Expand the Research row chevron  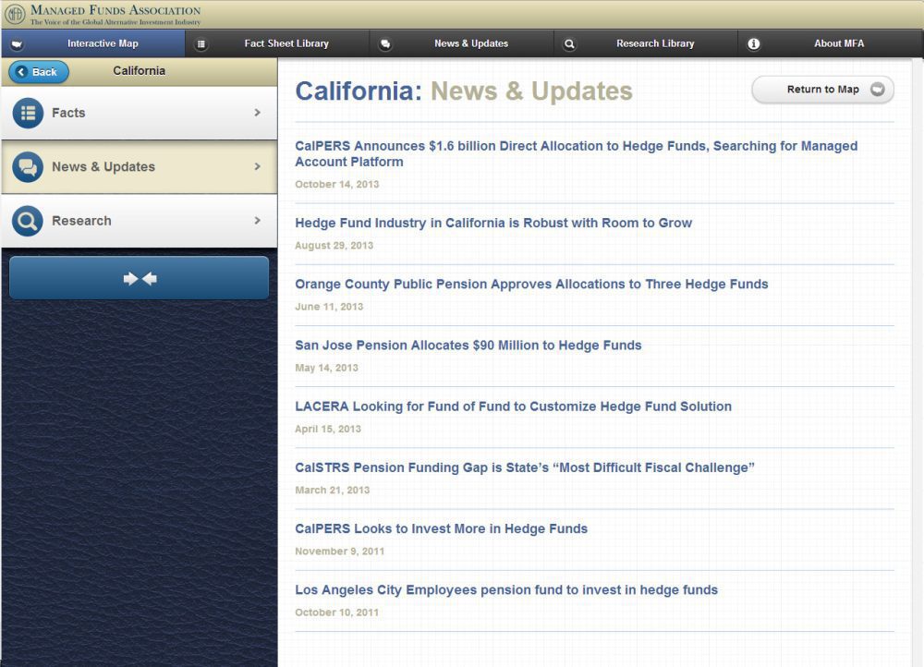[257, 221]
